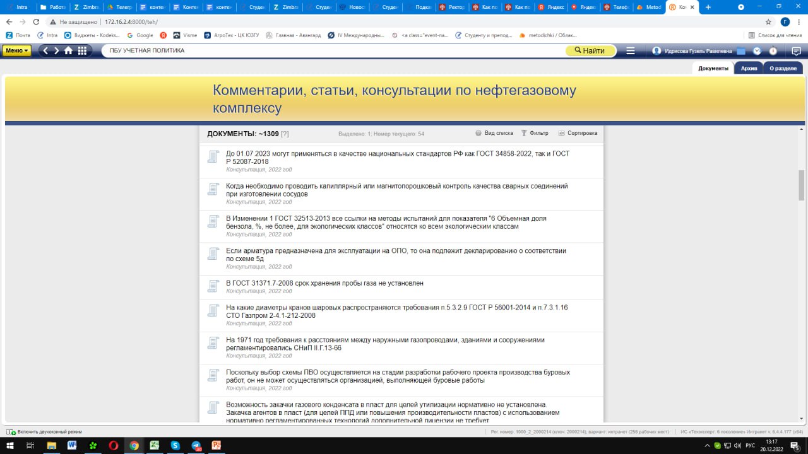Open Excel from the Windows taskbar
808x454 pixels.
154,445
